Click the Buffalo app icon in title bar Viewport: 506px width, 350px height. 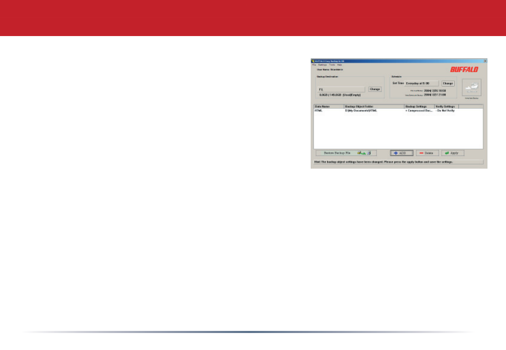coord(313,61)
